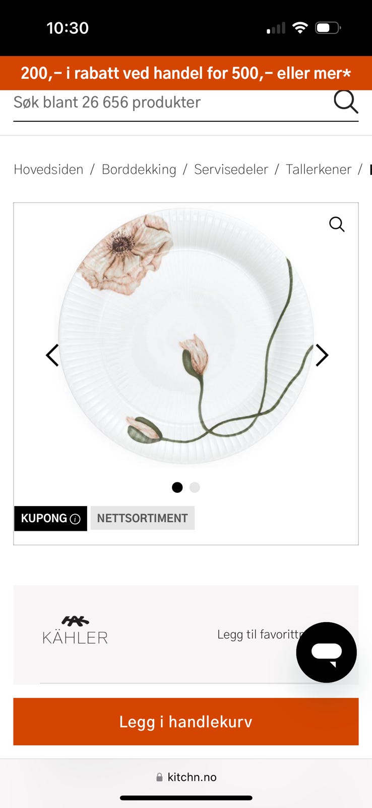
Task: Tap the padlock icon beside kitchn.no
Action: pos(159,777)
